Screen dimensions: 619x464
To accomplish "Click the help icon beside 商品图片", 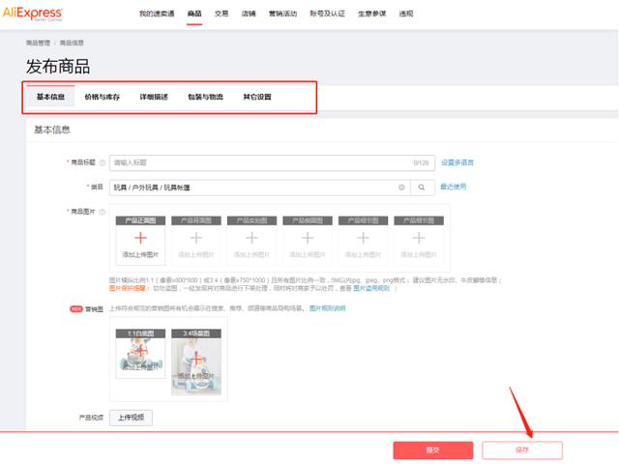I will coord(103,212).
